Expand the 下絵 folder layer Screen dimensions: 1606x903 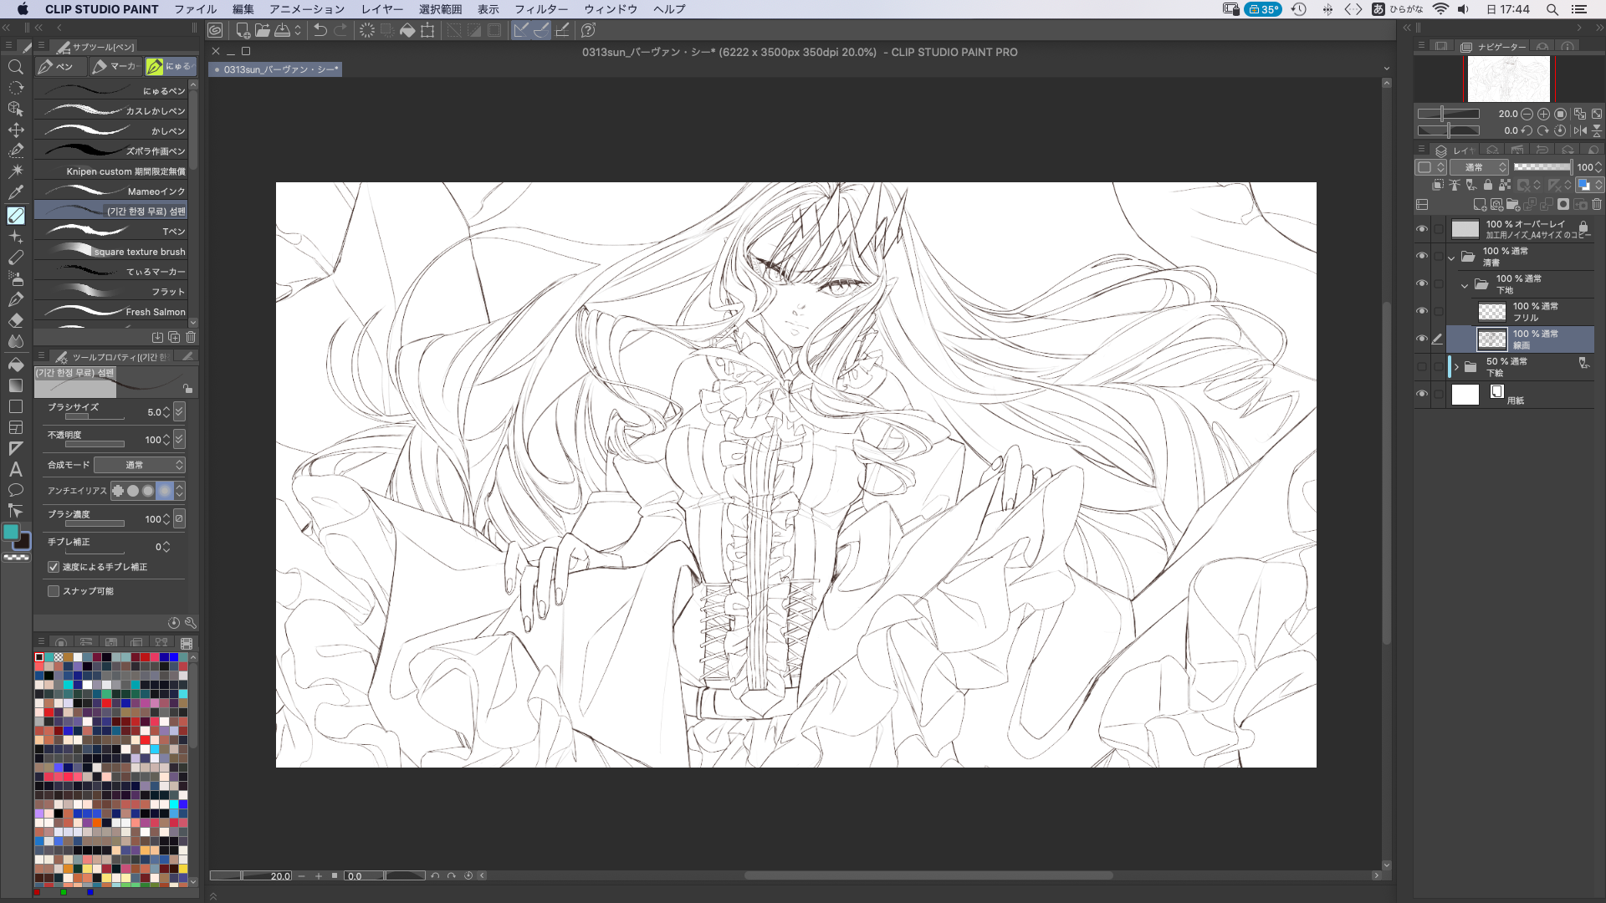(x=1456, y=367)
